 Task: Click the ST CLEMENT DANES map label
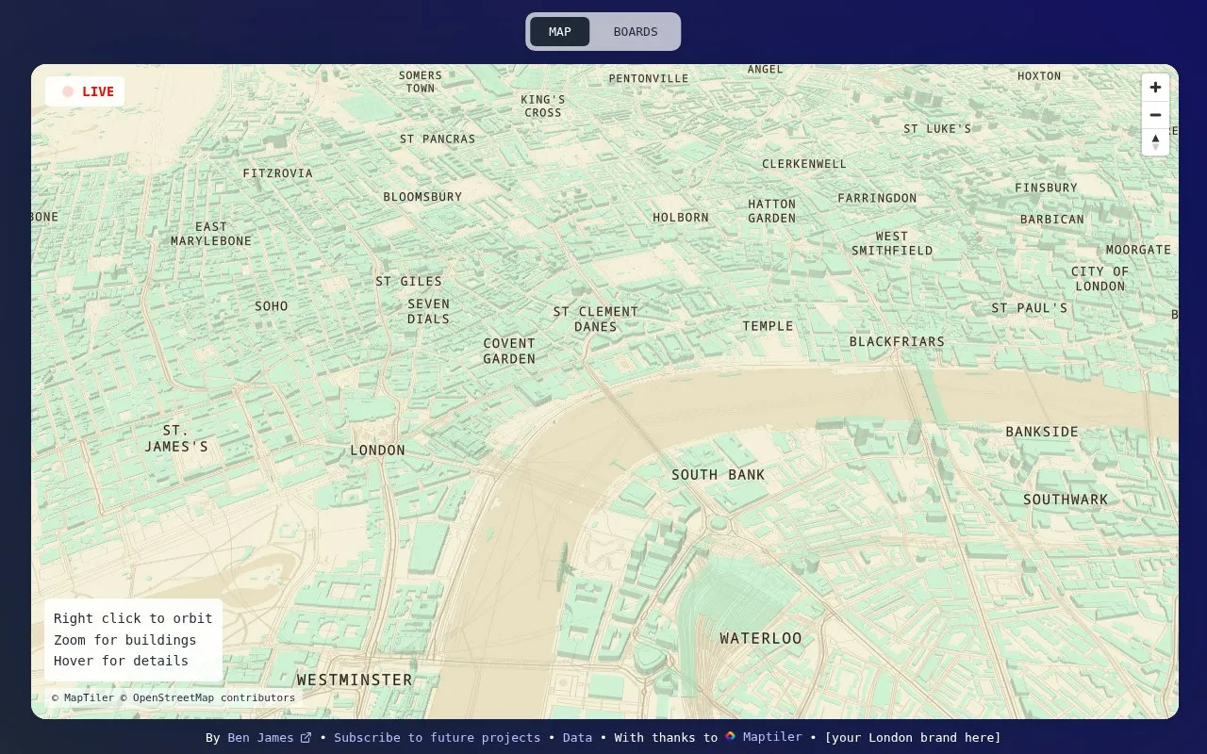[596, 320]
